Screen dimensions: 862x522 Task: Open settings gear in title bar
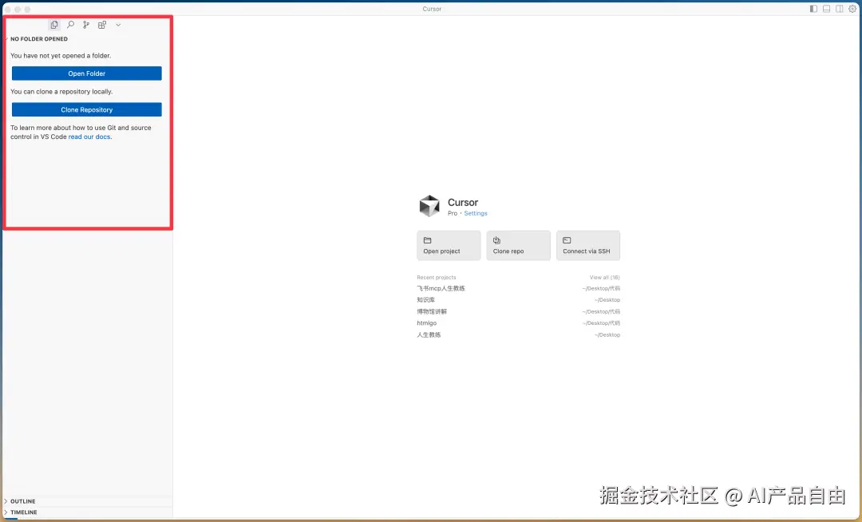[852, 9]
